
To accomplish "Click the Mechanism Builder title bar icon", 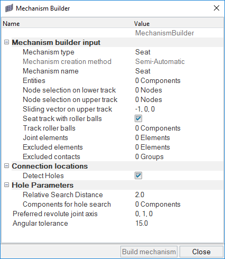I will coord(9,8).
